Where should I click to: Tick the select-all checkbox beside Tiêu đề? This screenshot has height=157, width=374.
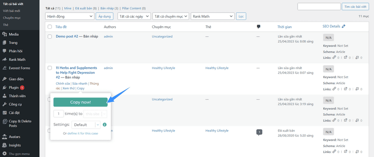[x=49, y=27]
